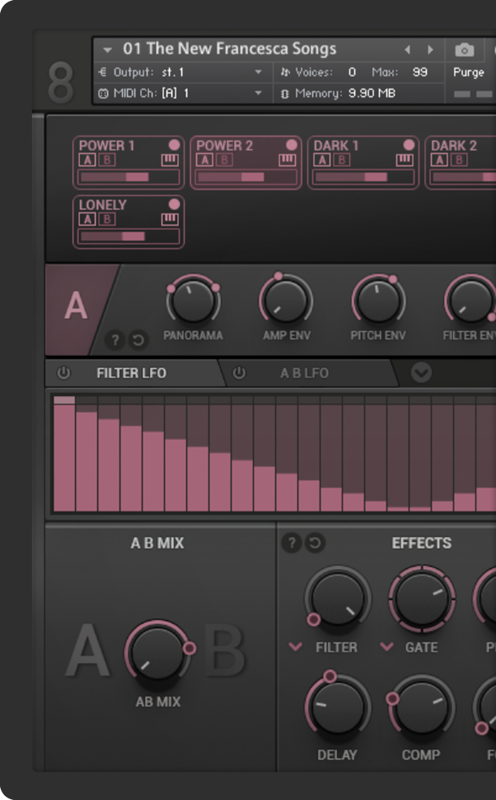This screenshot has height=800, width=496.
Task: Expand the GATE effect options chevron
Action: 387,647
